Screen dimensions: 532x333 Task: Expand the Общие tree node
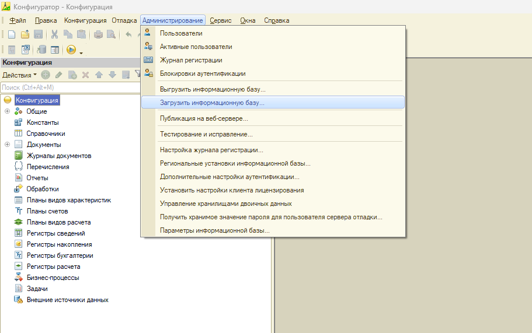(x=7, y=111)
